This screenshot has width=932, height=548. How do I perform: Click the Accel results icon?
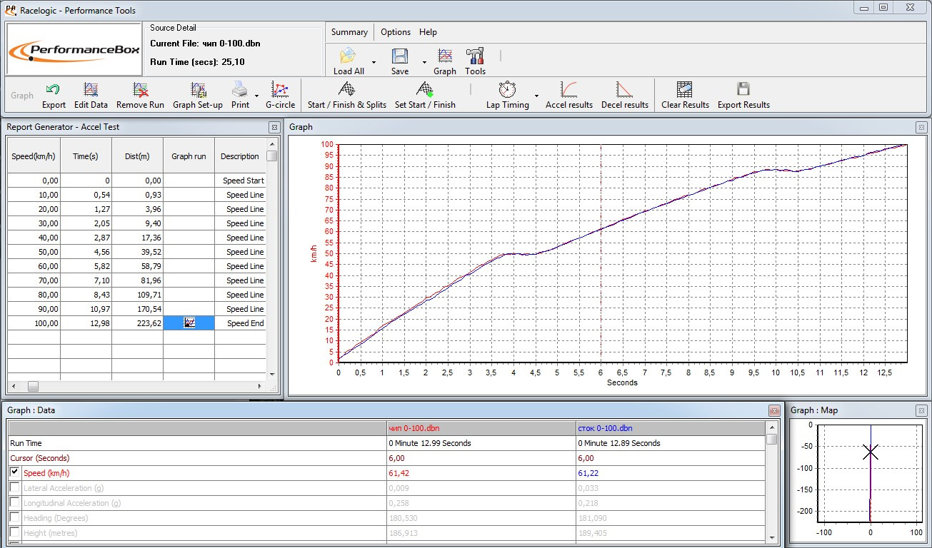pos(568,91)
